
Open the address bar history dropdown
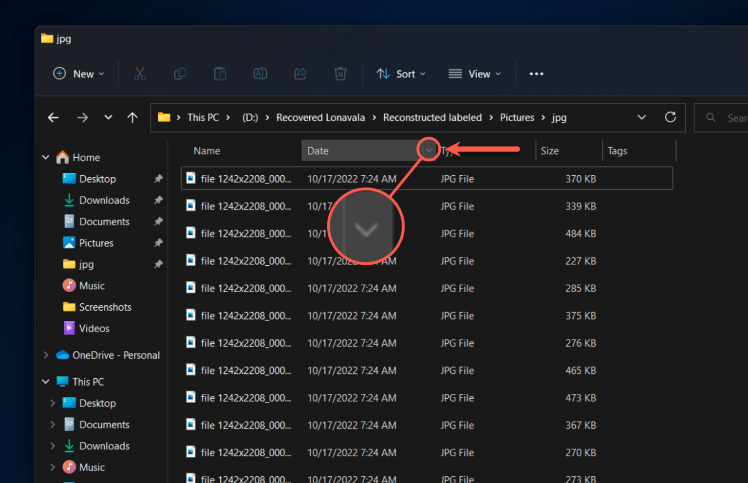[x=641, y=117]
